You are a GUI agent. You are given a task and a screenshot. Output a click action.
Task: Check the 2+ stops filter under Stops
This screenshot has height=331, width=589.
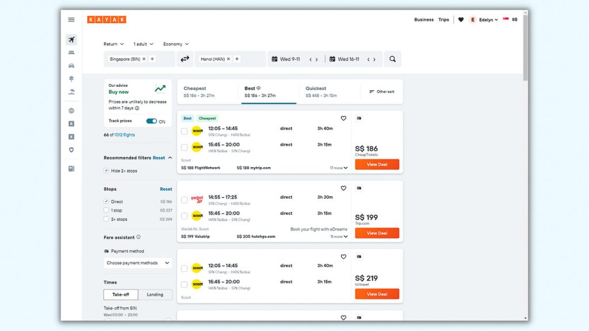106,219
